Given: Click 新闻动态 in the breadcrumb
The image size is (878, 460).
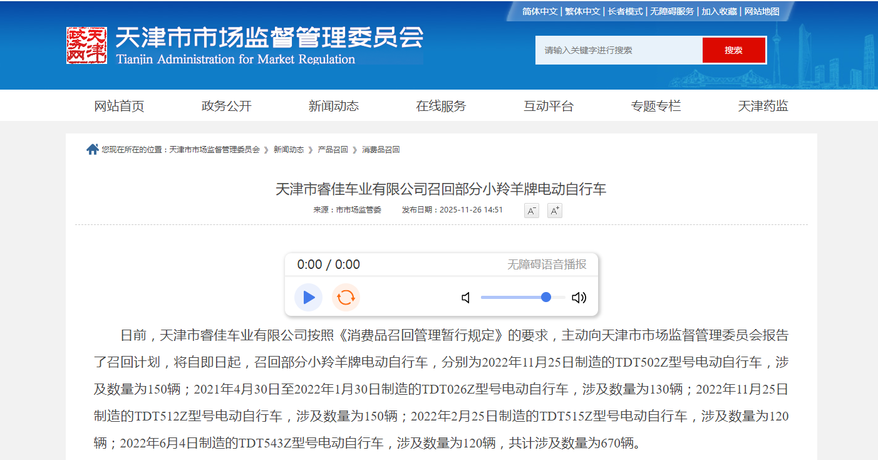Looking at the screenshot, I should coord(289,150).
